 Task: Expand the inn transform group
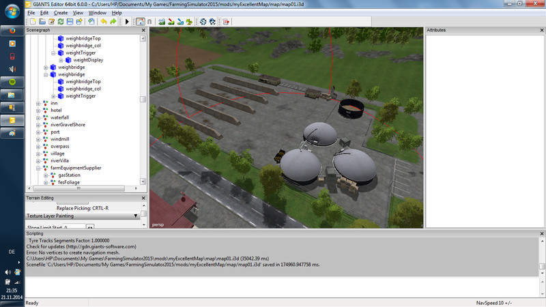pyautogui.click(x=38, y=104)
